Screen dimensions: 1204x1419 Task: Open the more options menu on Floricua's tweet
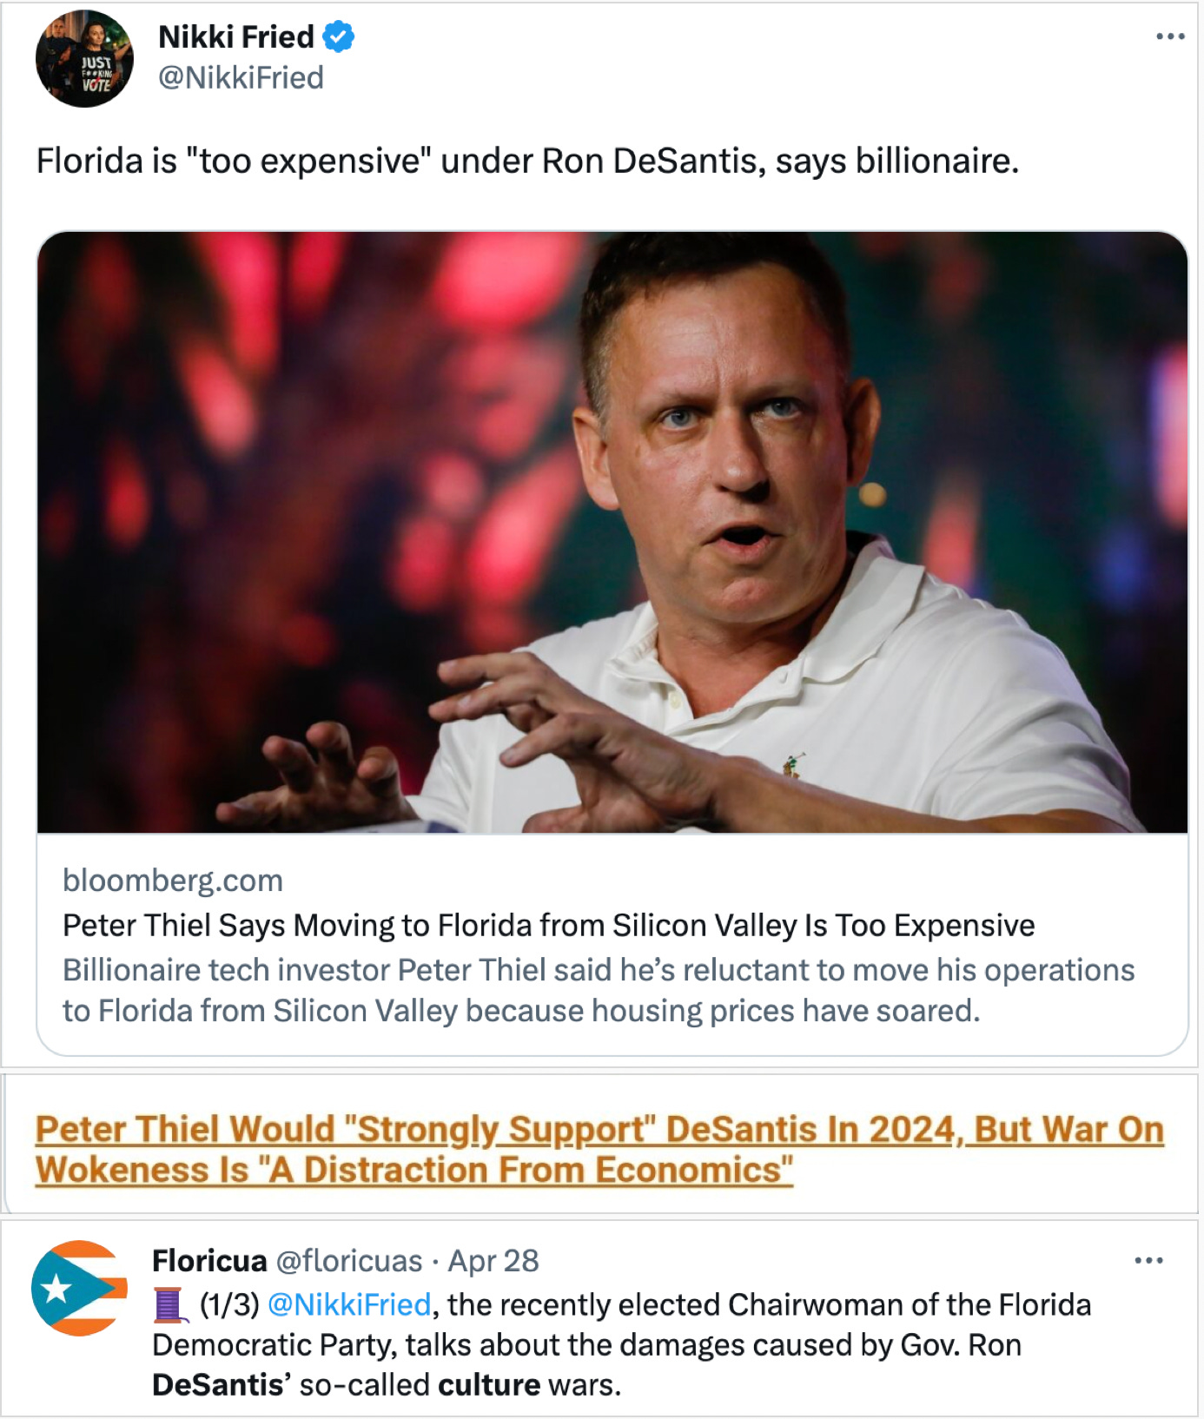1148,1260
